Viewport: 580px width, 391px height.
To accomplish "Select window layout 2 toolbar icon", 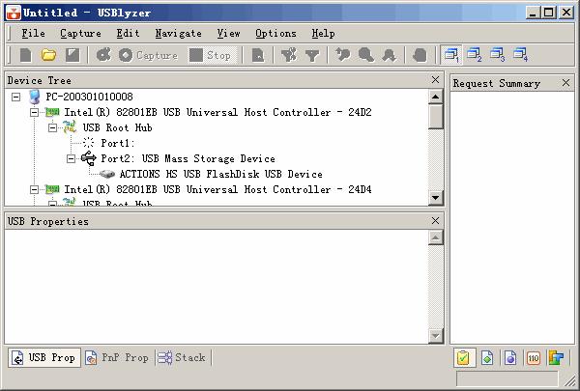I will coord(474,55).
